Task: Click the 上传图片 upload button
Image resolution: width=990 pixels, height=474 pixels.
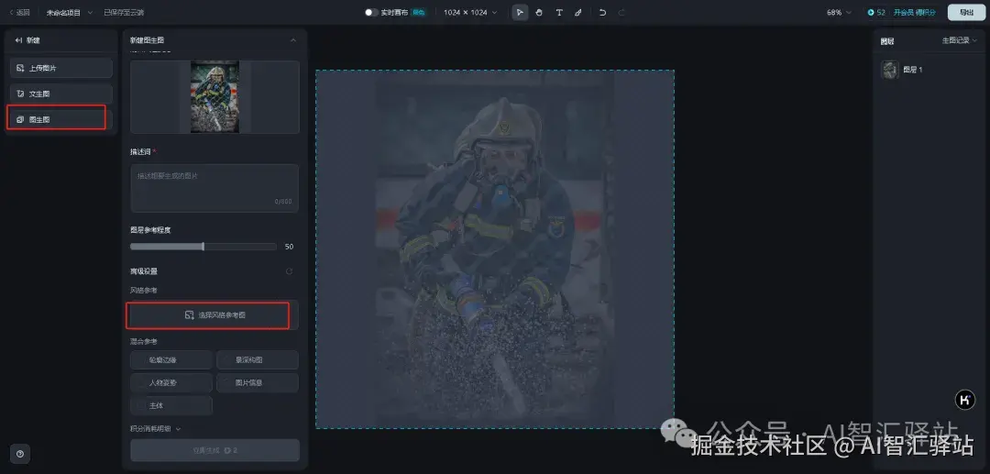Action: click(x=61, y=68)
